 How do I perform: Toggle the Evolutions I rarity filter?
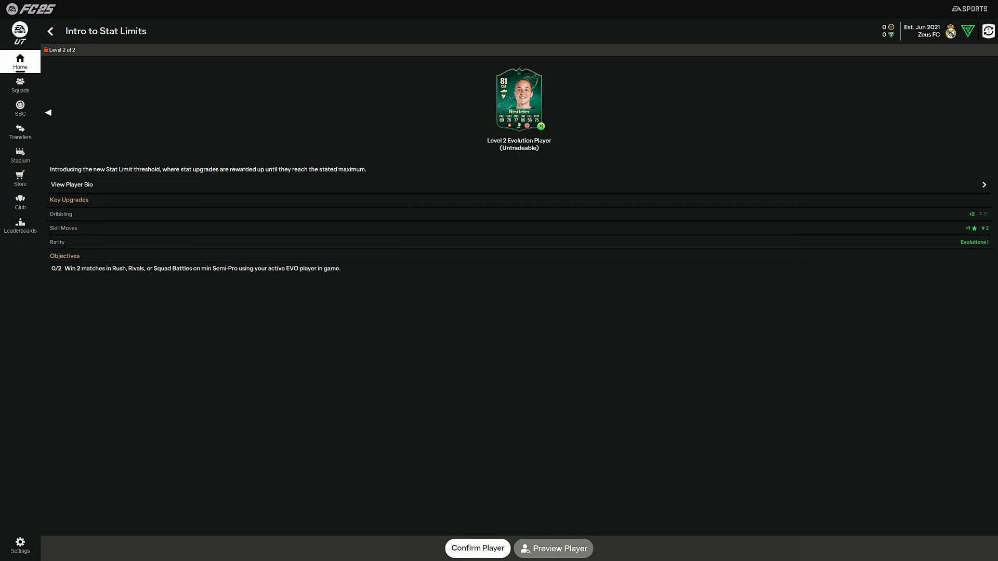(x=974, y=242)
